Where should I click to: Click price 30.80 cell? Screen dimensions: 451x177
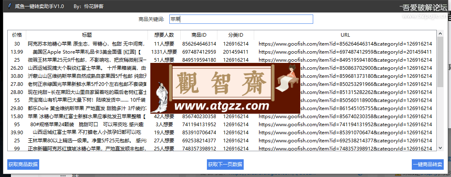click(x=17, y=76)
